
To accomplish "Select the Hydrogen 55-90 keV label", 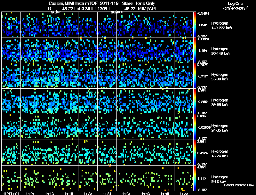I will [220, 77].
